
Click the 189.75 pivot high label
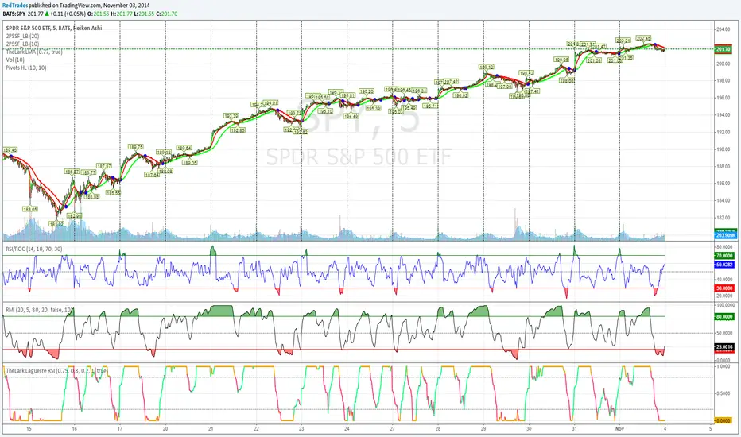(136, 148)
